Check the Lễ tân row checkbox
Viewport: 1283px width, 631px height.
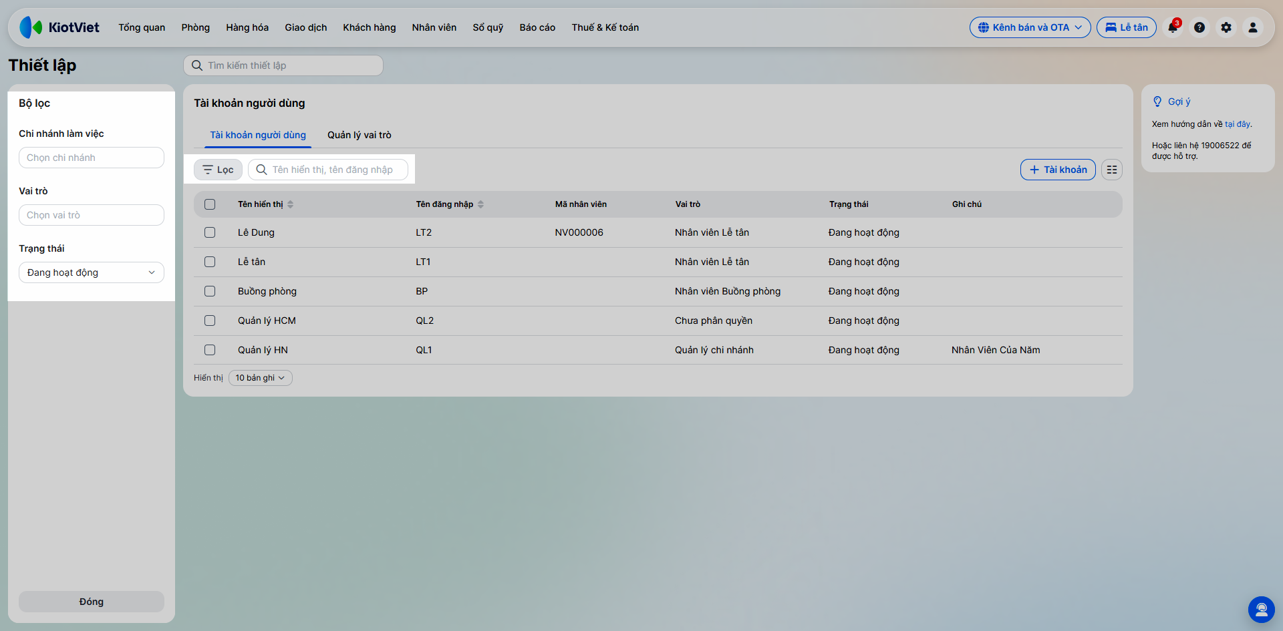[x=210, y=262]
